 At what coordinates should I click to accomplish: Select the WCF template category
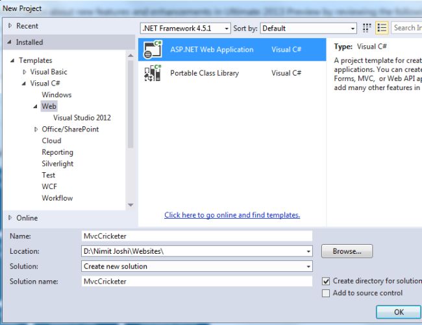click(49, 186)
